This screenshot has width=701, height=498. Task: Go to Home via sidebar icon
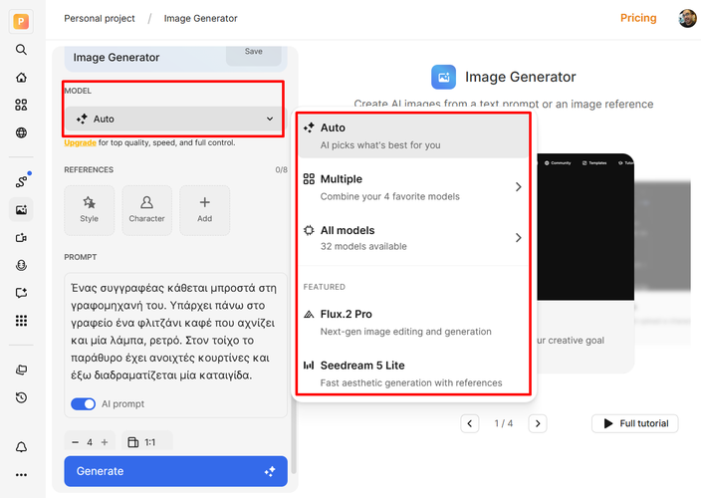coord(21,78)
